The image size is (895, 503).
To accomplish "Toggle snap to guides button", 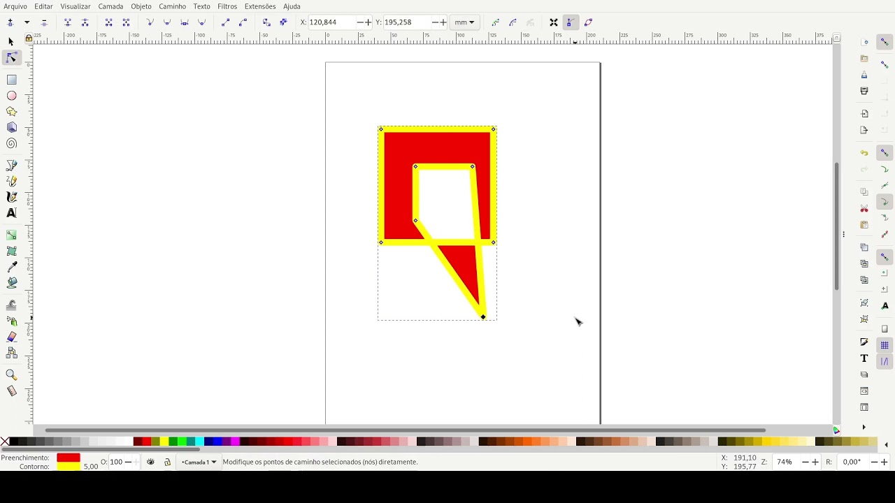I will click(x=885, y=361).
